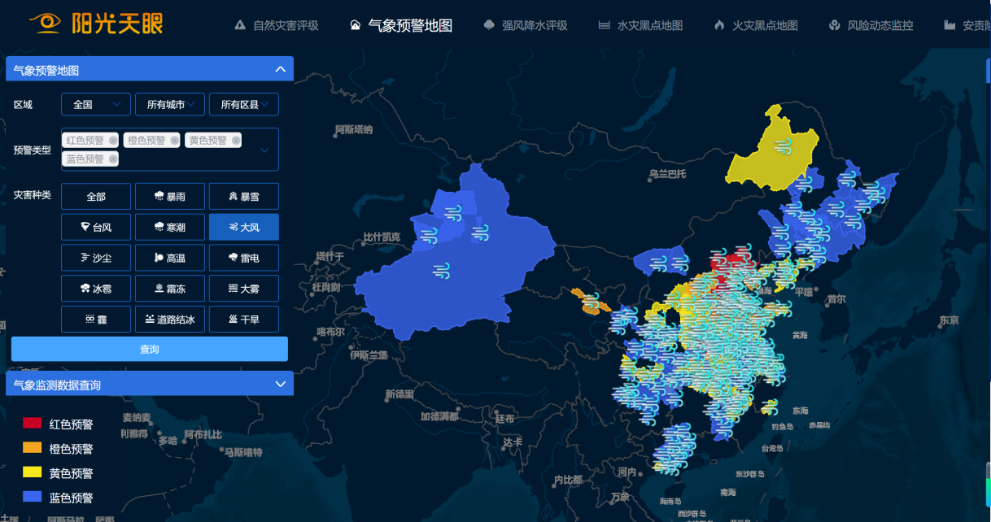The height and width of the screenshot is (522, 991).
Task: Expand the 气象监测数据查询 panel
Action: tap(280, 384)
